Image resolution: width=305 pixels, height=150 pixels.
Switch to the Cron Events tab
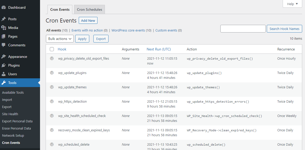(60, 9)
